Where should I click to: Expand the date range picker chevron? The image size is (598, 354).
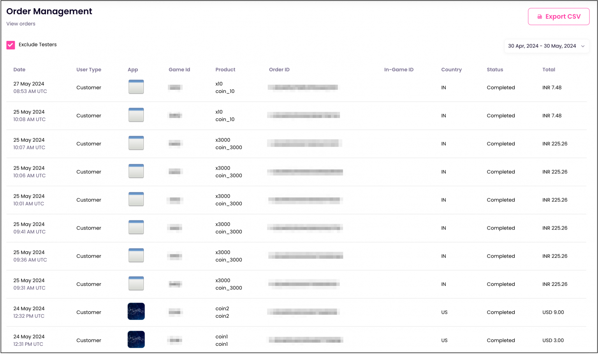583,46
